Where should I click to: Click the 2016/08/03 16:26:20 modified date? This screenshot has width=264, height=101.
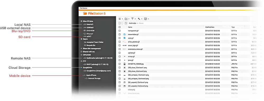[x=213, y=64]
